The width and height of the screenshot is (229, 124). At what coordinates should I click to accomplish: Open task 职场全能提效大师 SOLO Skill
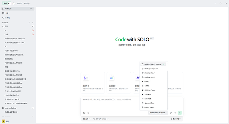pos(15,39)
